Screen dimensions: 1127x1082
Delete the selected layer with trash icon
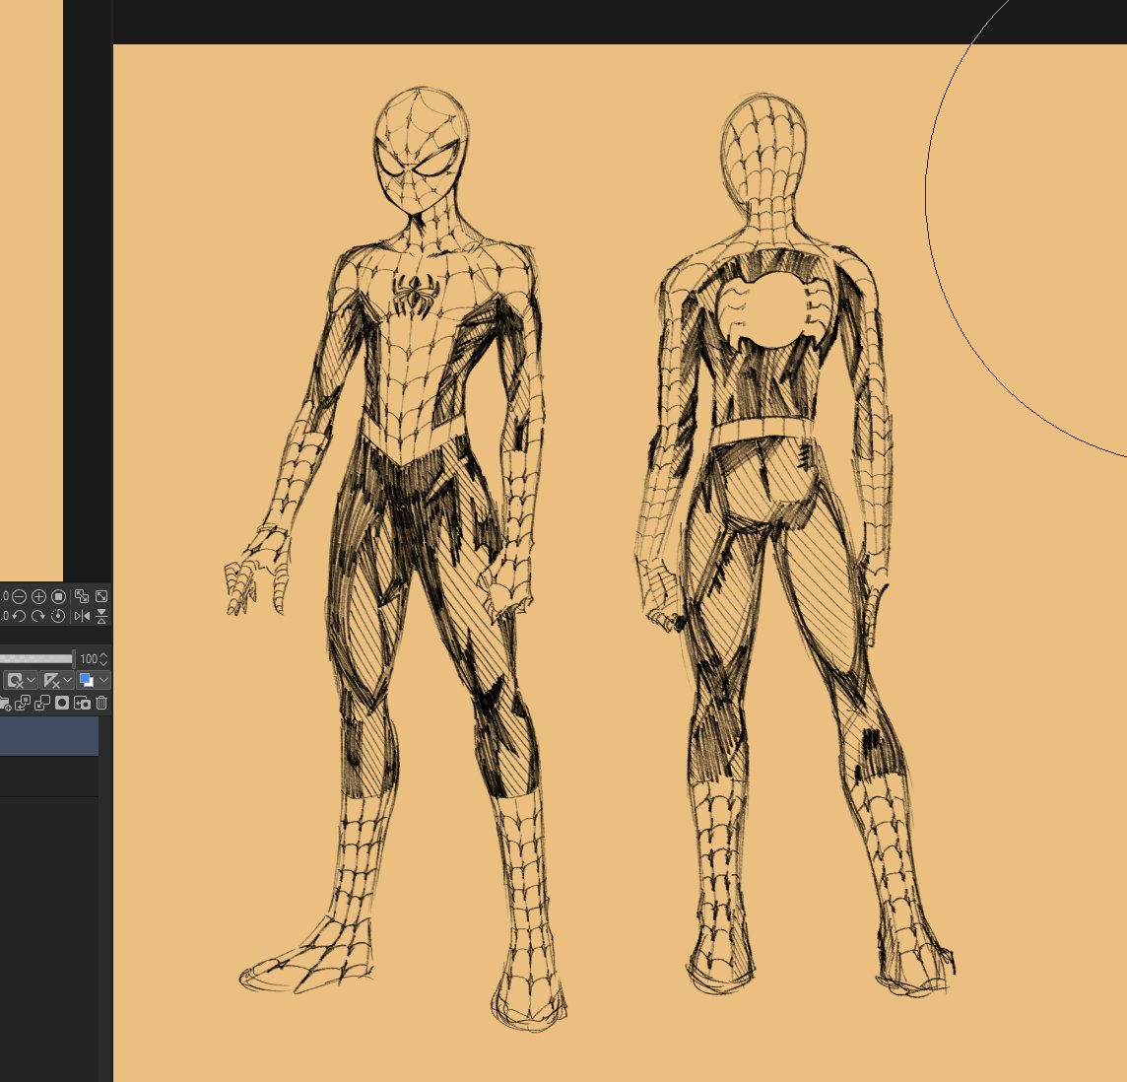point(101,703)
